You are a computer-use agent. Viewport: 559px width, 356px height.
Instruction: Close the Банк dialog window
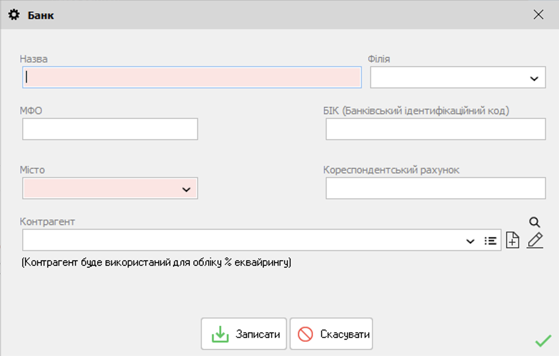(x=539, y=15)
